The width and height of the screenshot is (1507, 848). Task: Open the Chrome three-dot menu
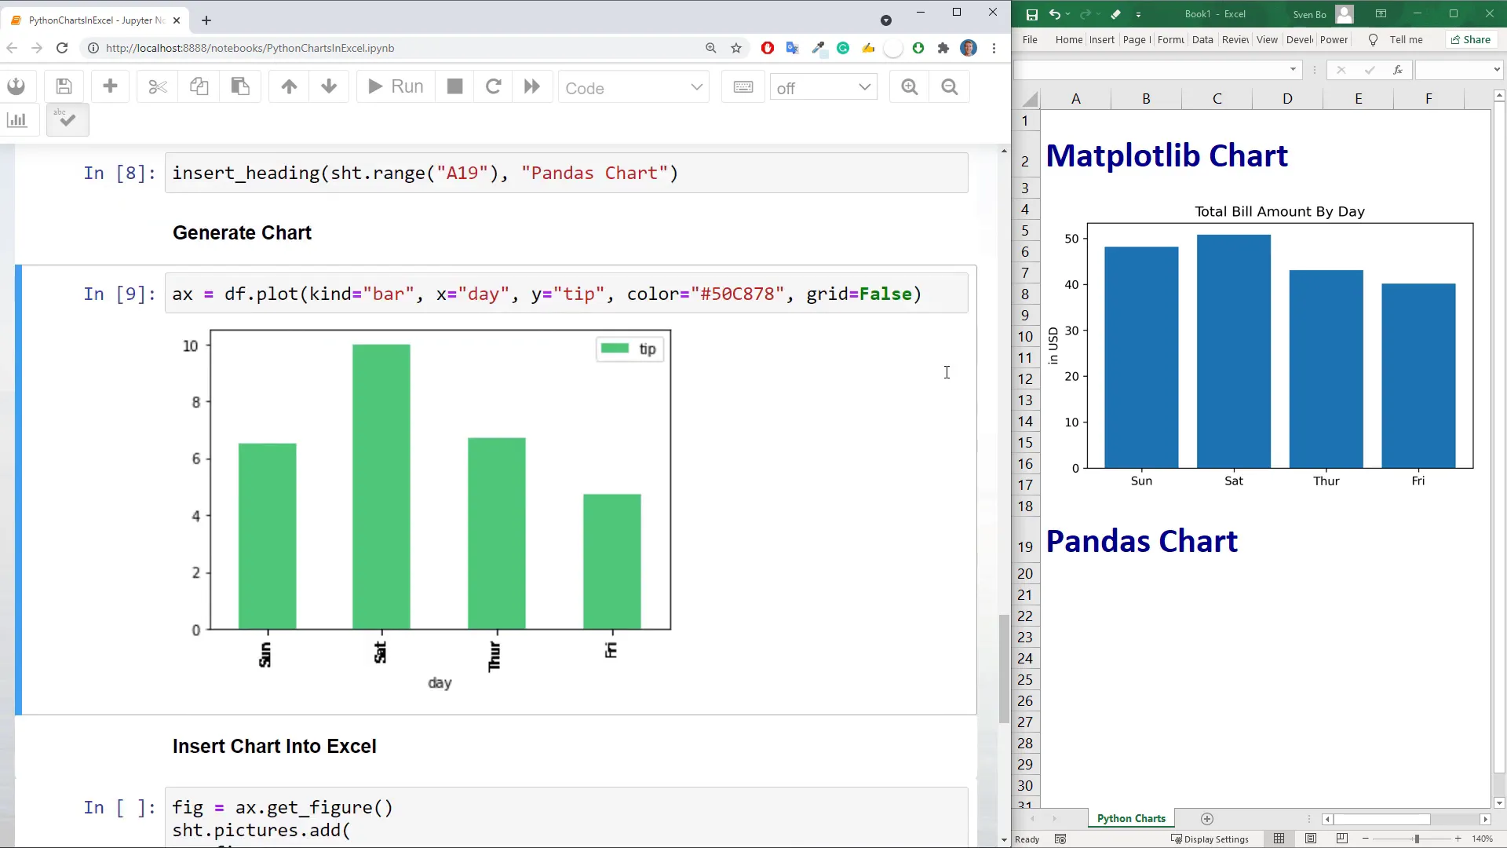[994, 48]
